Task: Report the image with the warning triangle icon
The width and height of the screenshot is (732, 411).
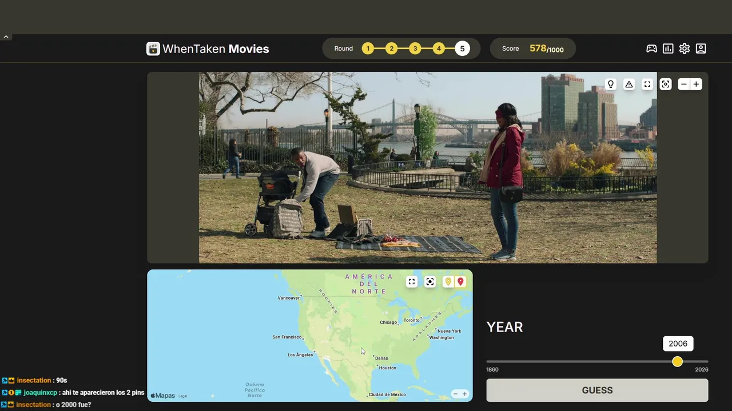Action: (629, 84)
